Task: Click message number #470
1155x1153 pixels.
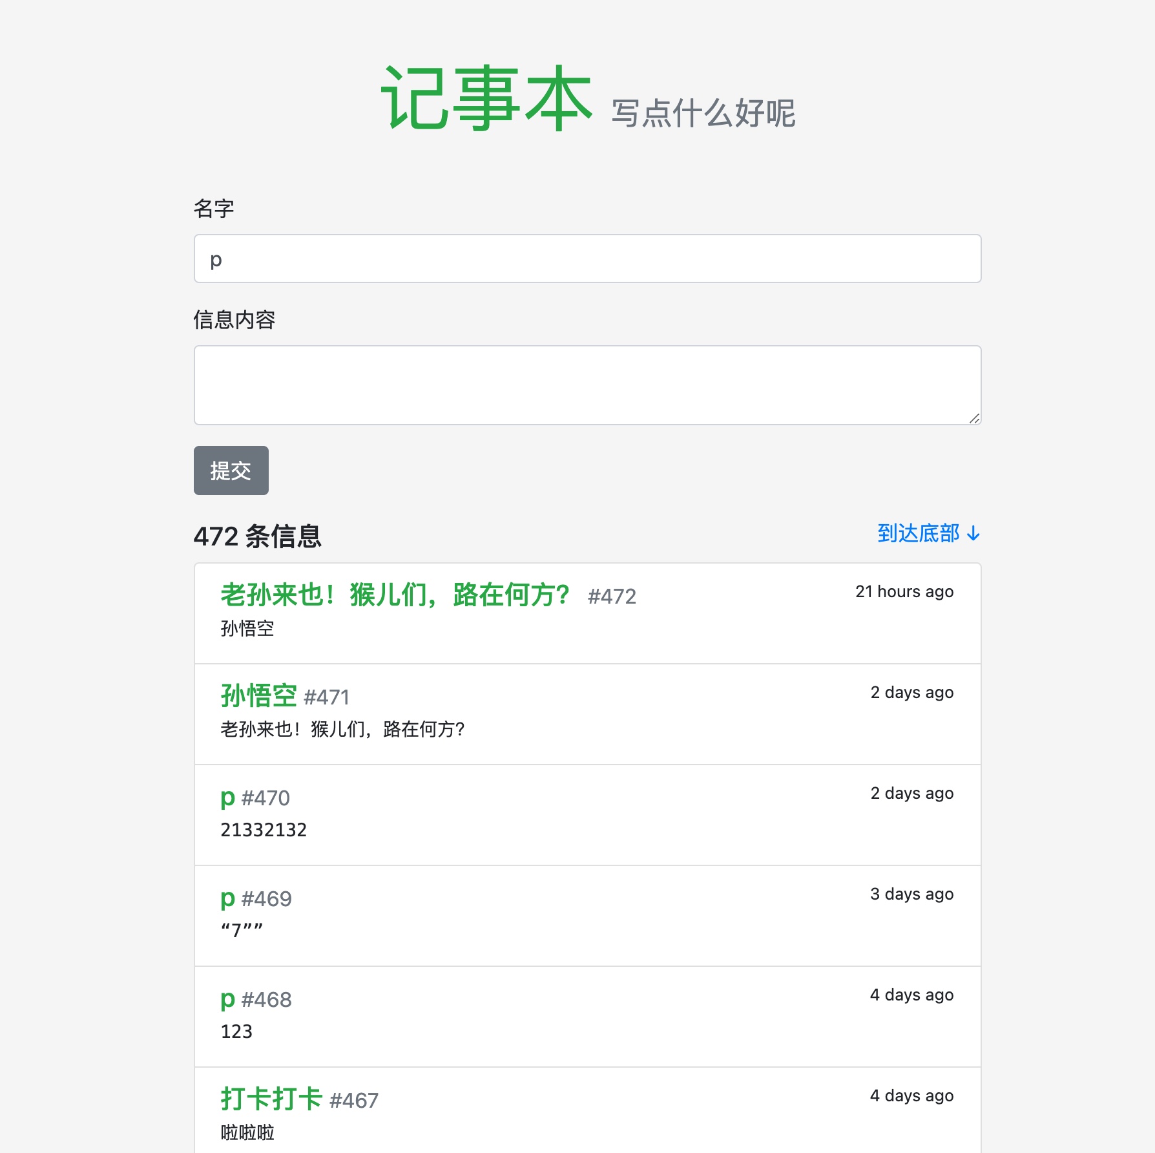Action: tap(265, 798)
